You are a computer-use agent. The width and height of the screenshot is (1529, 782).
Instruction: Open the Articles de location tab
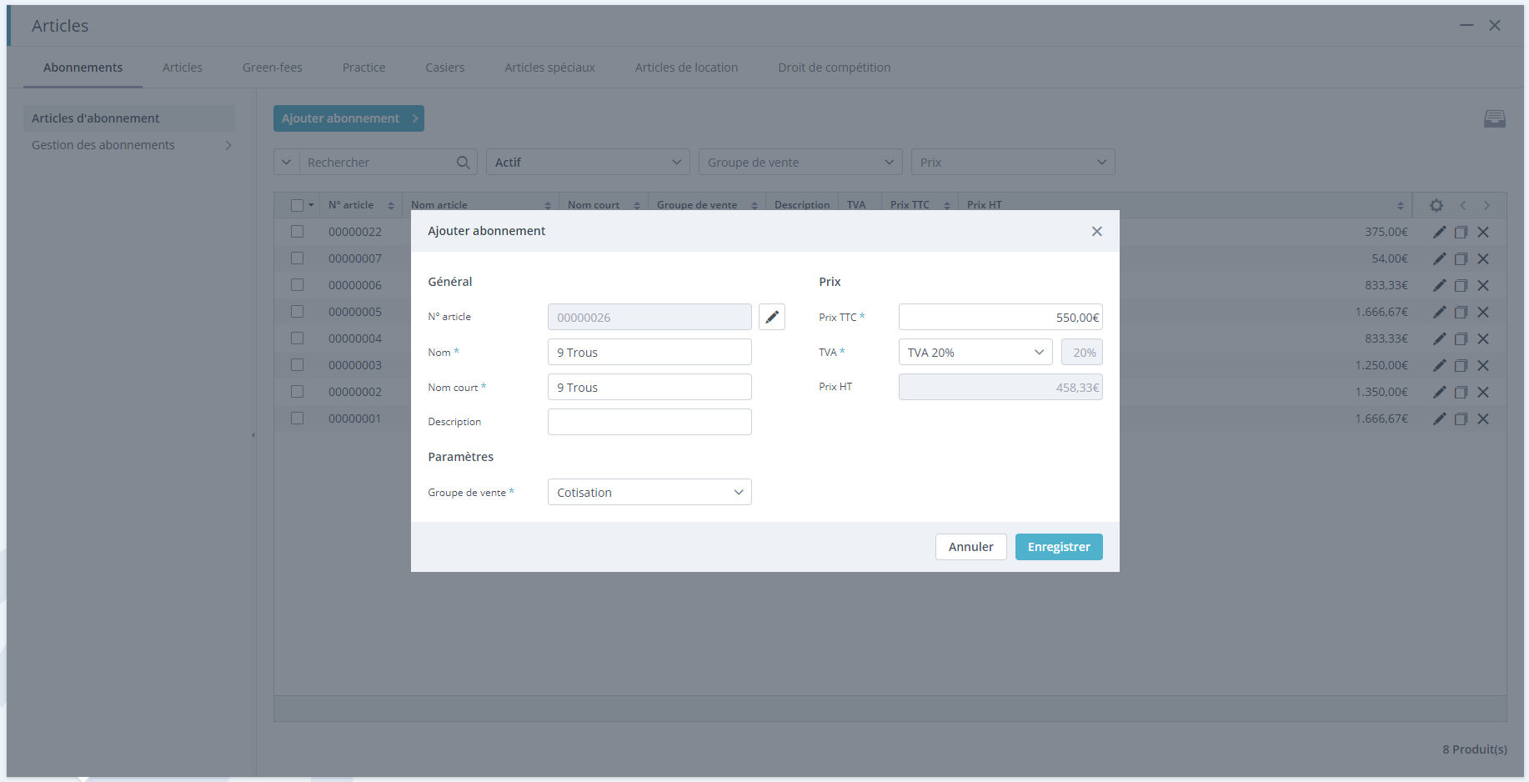point(686,68)
